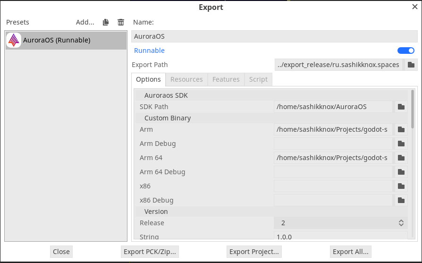
Task: Click the Arm 64 Debug label
Action: point(162,172)
